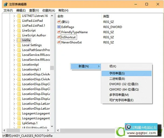Select the ListPad.ListPad tree key

click(x=32, y=21)
